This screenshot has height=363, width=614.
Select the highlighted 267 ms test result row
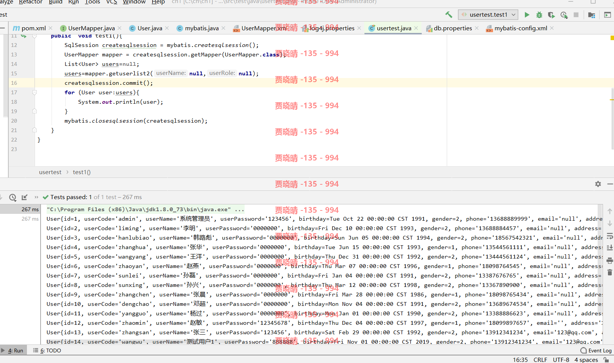[x=20, y=209]
